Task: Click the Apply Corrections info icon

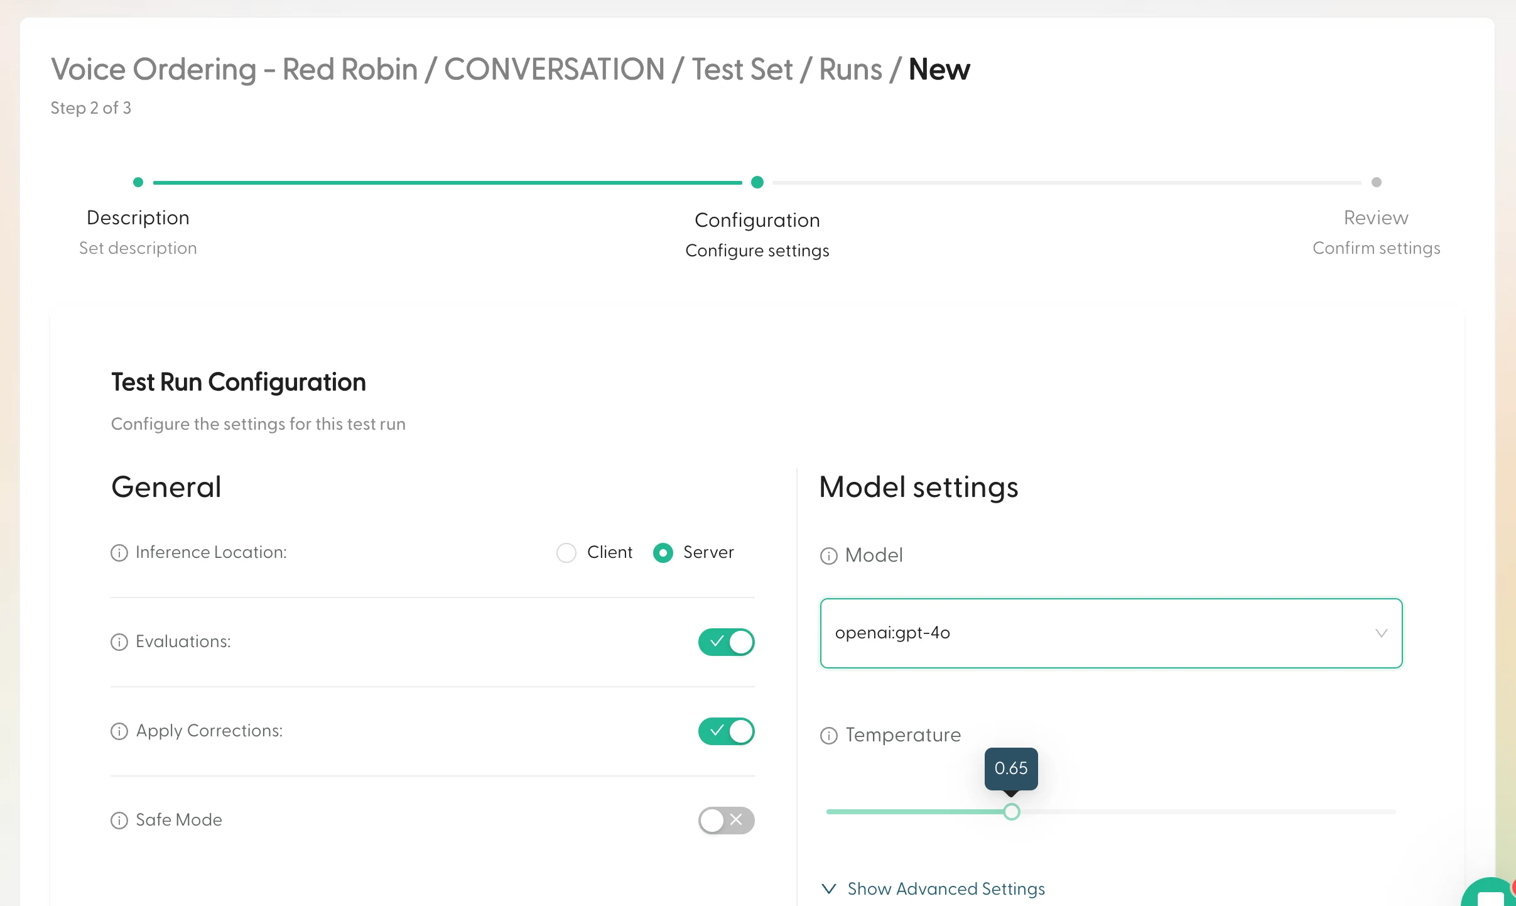Action: click(120, 731)
